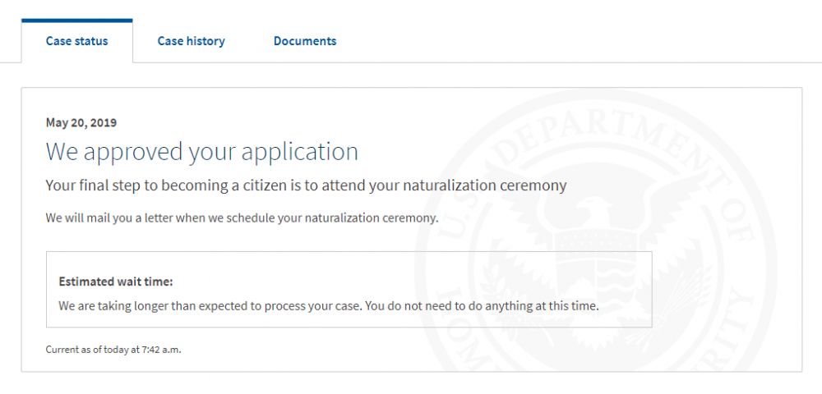
Task: Select the 'May 20, 2019' date text
Action: (81, 123)
